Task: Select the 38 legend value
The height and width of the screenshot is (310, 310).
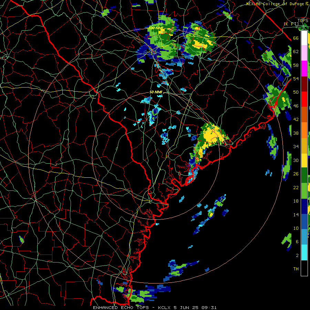Action: [x=296, y=133]
